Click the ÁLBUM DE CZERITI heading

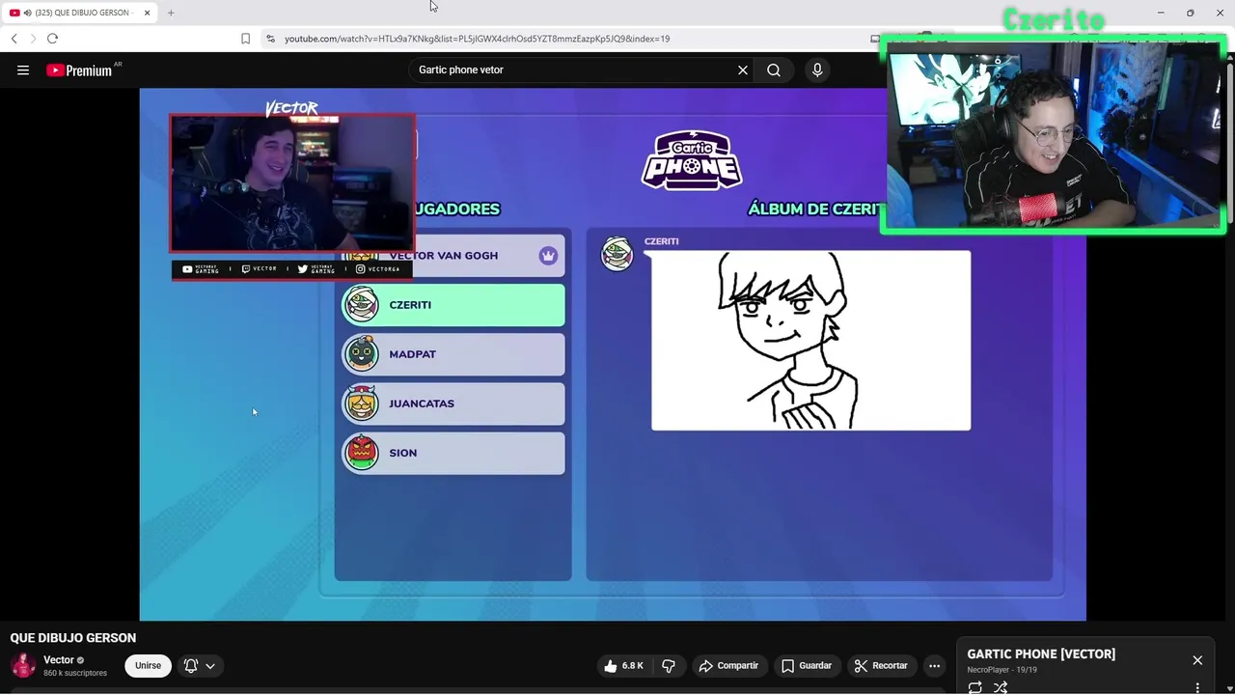coord(816,208)
